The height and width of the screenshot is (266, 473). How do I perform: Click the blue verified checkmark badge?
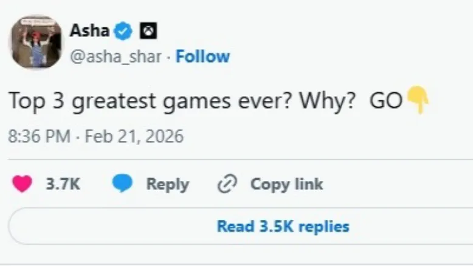tap(123, 31)
